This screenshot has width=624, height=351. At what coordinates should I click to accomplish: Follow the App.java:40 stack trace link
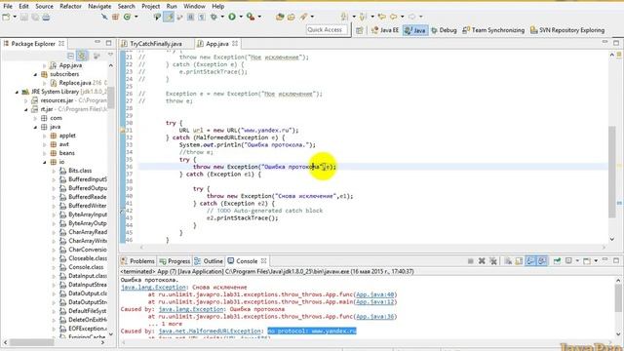[374, 294]
